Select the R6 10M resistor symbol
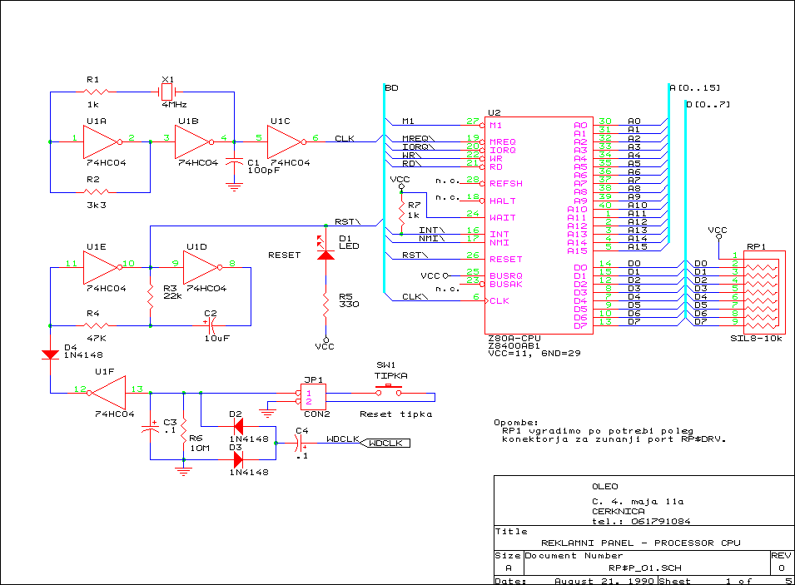Screen dimensions: 795x585 pyautogui.click(x=183, y=430)
